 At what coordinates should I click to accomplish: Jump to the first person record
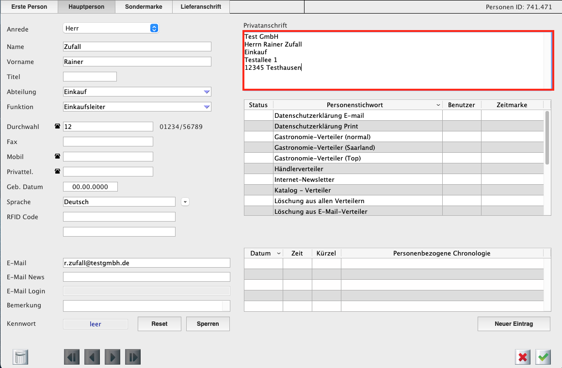pos(72,357)
